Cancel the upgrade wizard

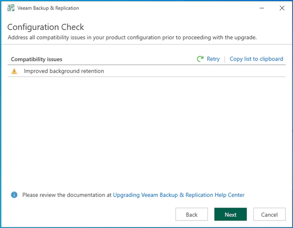(269, 214)
